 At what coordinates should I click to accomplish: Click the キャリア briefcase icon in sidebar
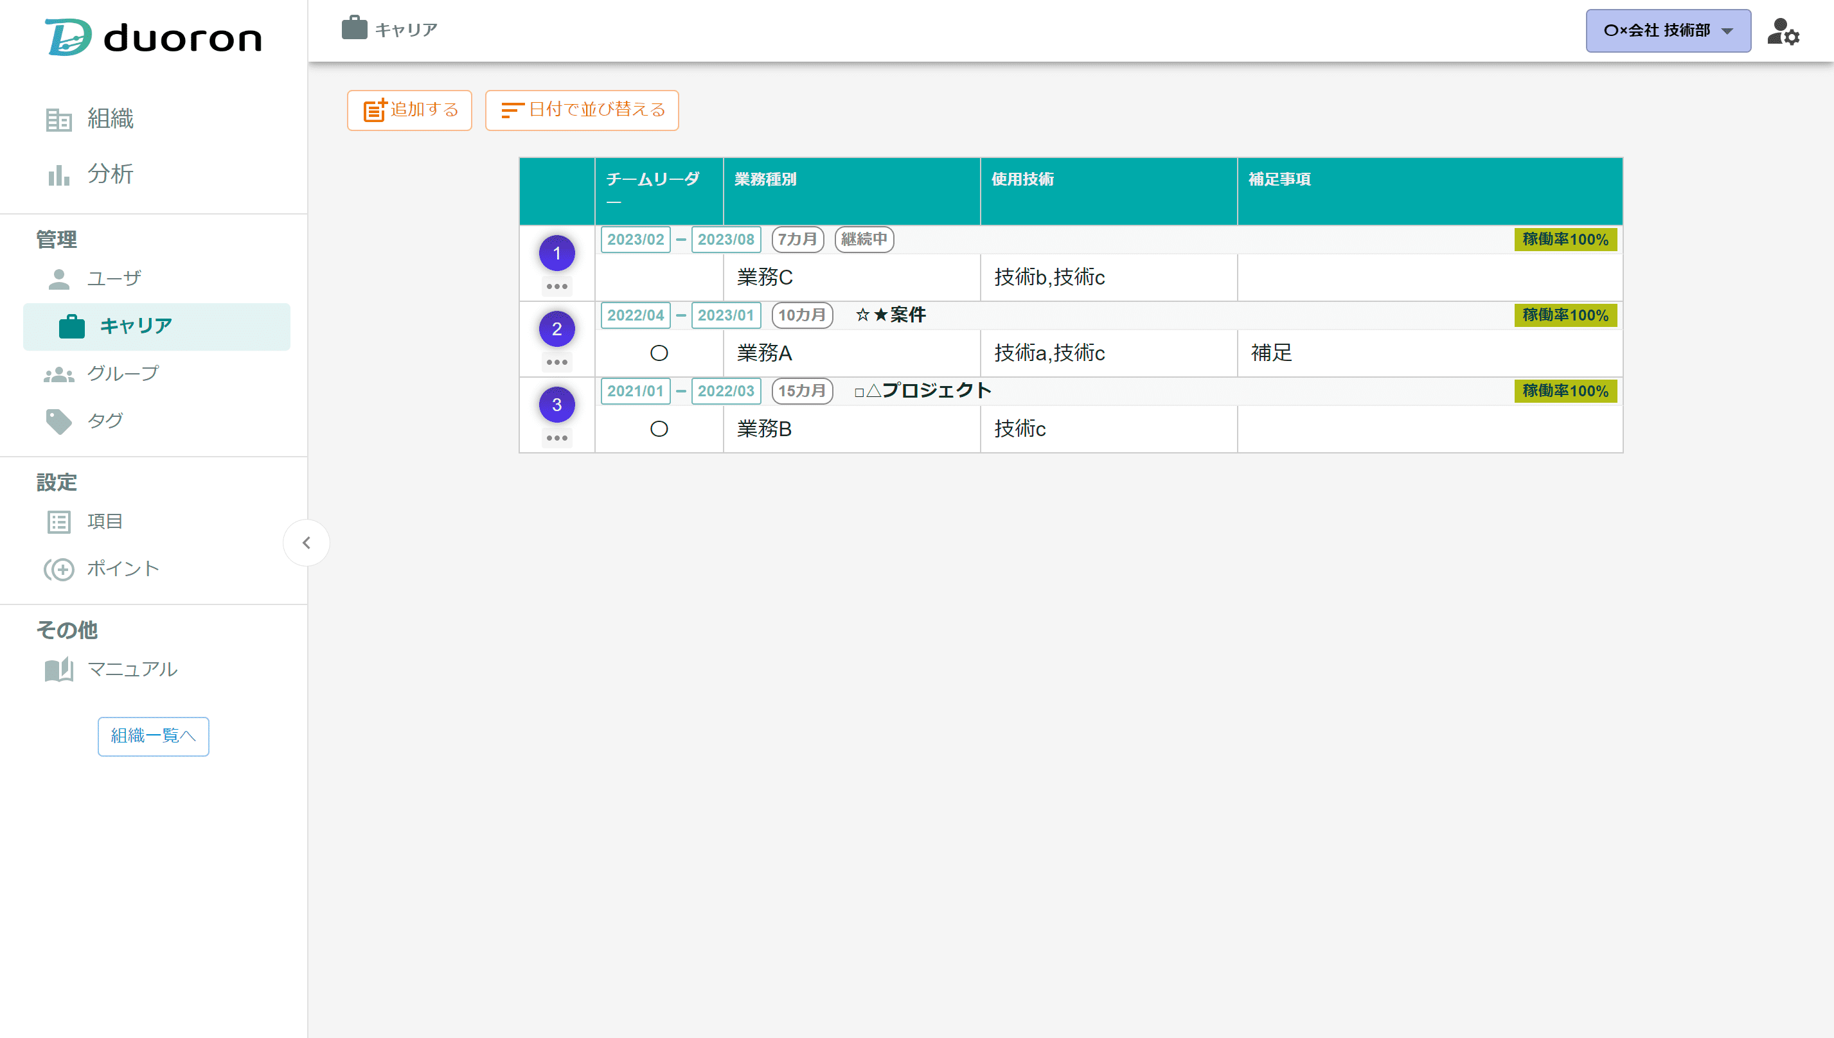(71, 326)
